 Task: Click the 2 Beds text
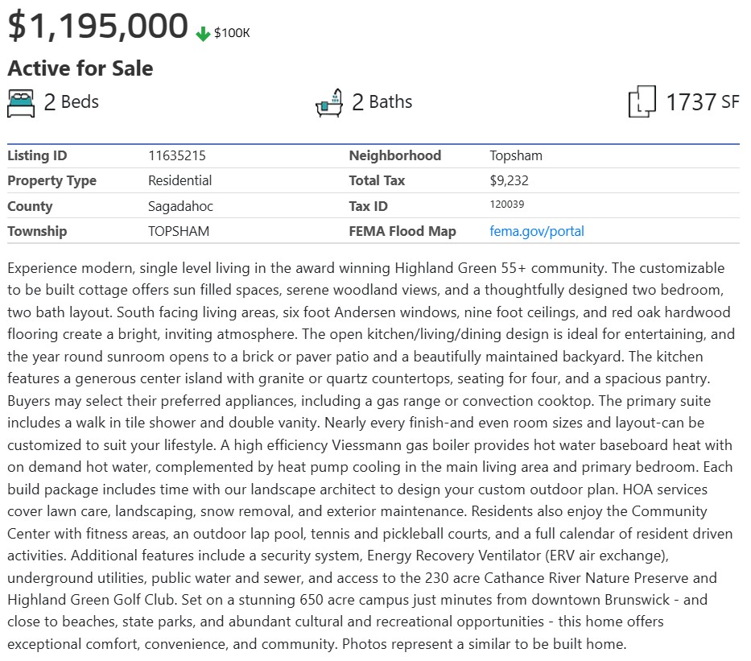click(x=71, y=102)
